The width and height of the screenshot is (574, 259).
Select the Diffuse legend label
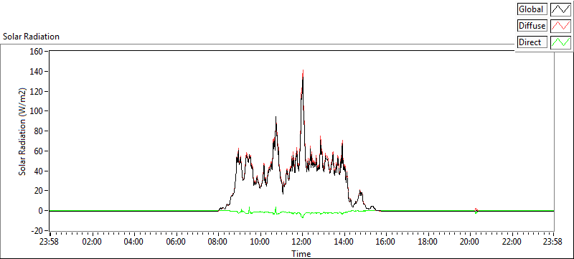click(x=532, y=26)
